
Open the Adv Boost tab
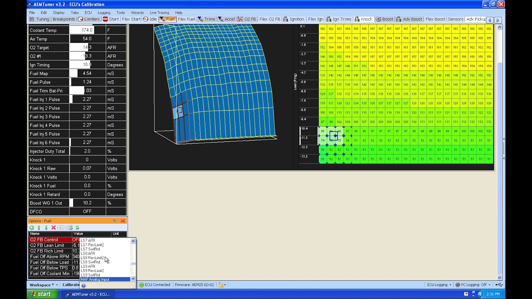(409, 19)
